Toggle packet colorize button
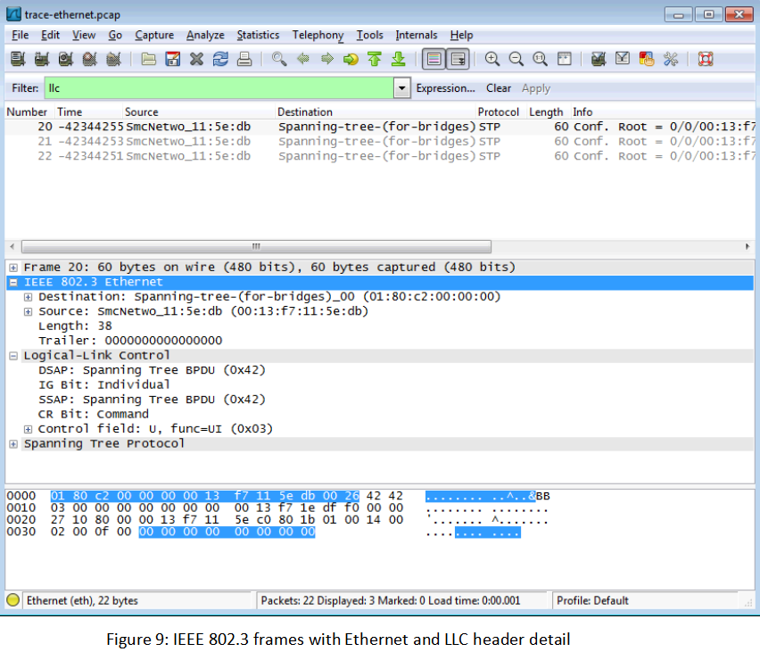This screenshot has width=760, height=652. coord(434,59)
